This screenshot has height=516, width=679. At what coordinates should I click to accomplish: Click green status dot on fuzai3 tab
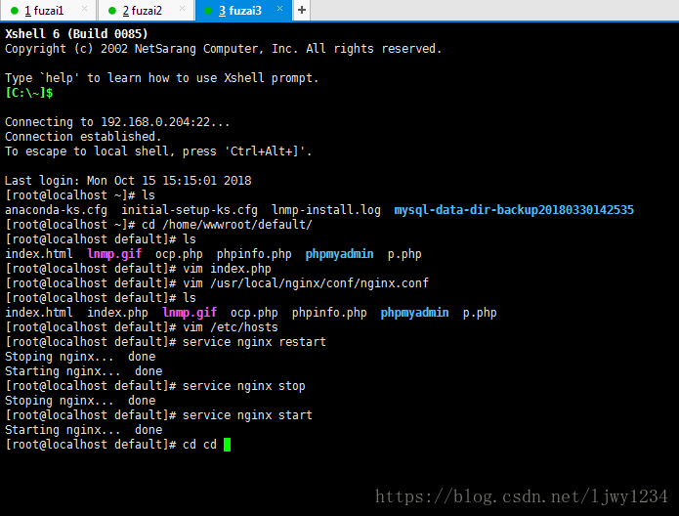click(x=208, y=11)
